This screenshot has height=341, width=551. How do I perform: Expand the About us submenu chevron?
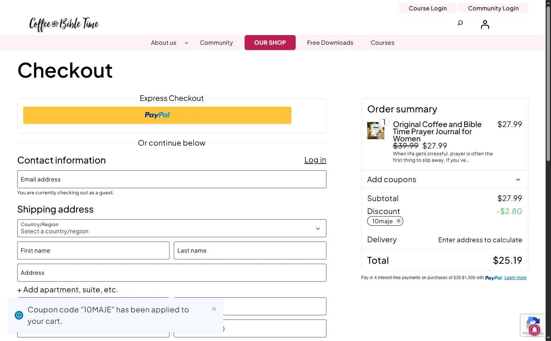pyautogui.click(x=186, y=43)
